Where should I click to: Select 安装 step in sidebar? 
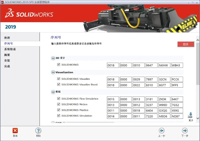[x=7, y=60]
